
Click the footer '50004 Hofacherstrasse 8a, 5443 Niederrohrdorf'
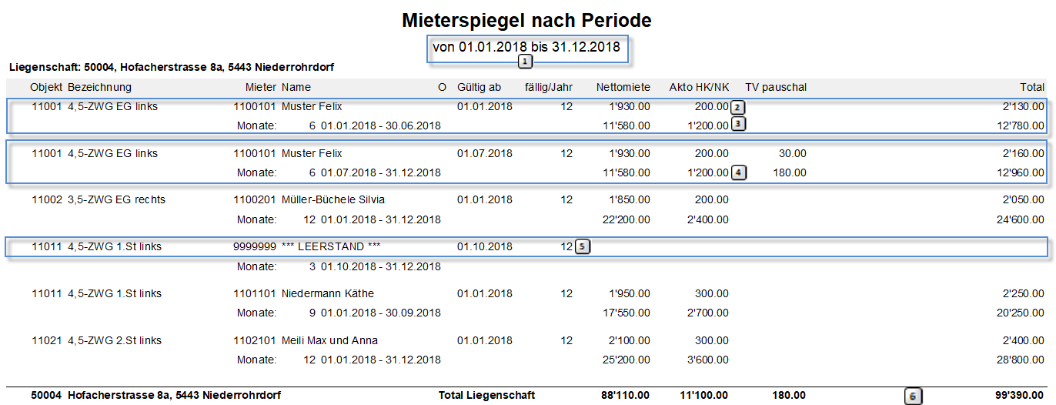[x=155, y=395]
